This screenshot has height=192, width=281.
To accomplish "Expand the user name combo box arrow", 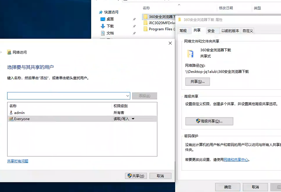I will click(127, 96).
